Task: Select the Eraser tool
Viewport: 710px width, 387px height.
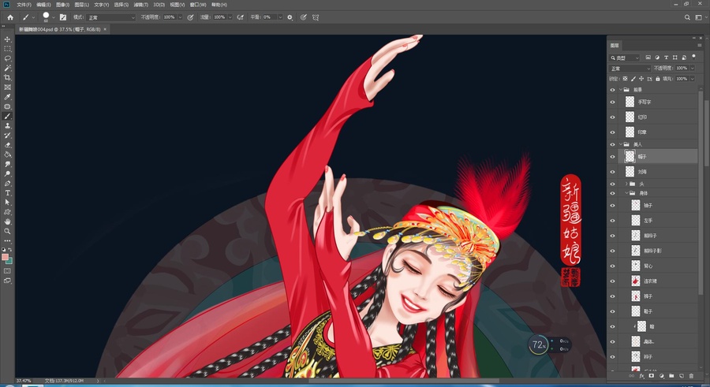Action: (x=7, y=145)
